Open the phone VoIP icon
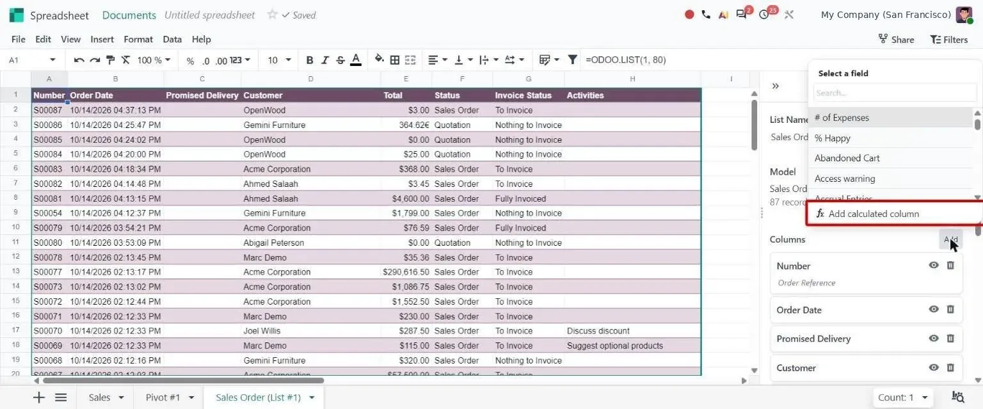983x409 pixels. 706,14
